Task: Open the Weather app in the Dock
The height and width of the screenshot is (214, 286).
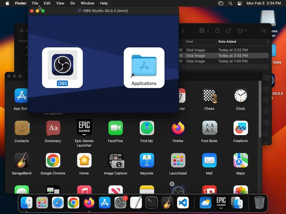Action: point(205,203)
